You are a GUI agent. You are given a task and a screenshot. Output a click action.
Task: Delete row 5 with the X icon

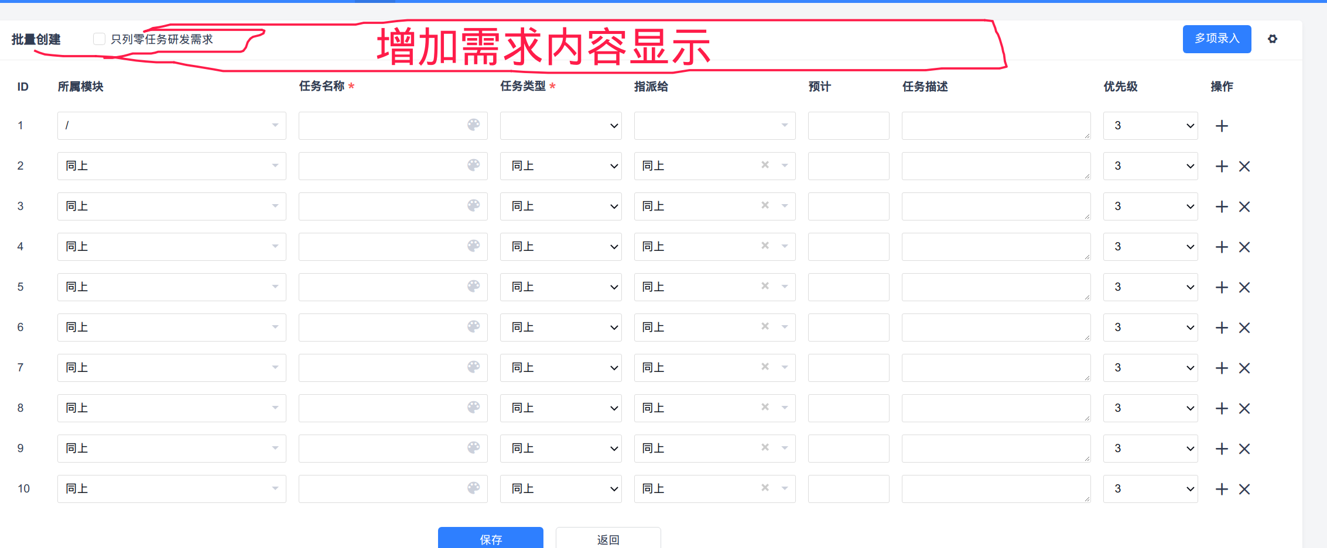[x=1244, y=287]
